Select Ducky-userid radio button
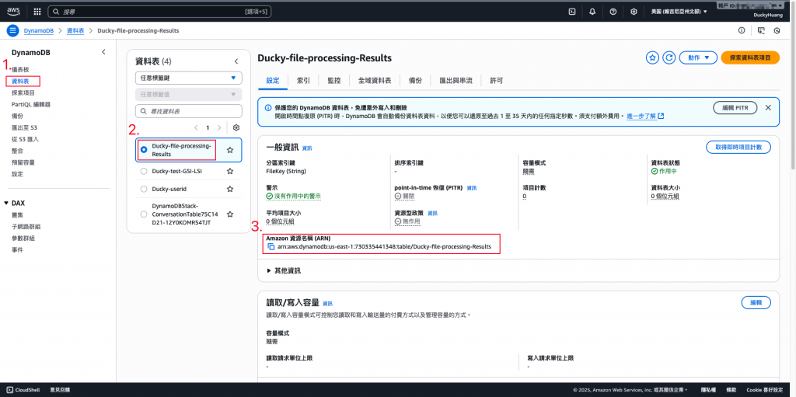Screen dimensions: 796x397 pos(144,189)
